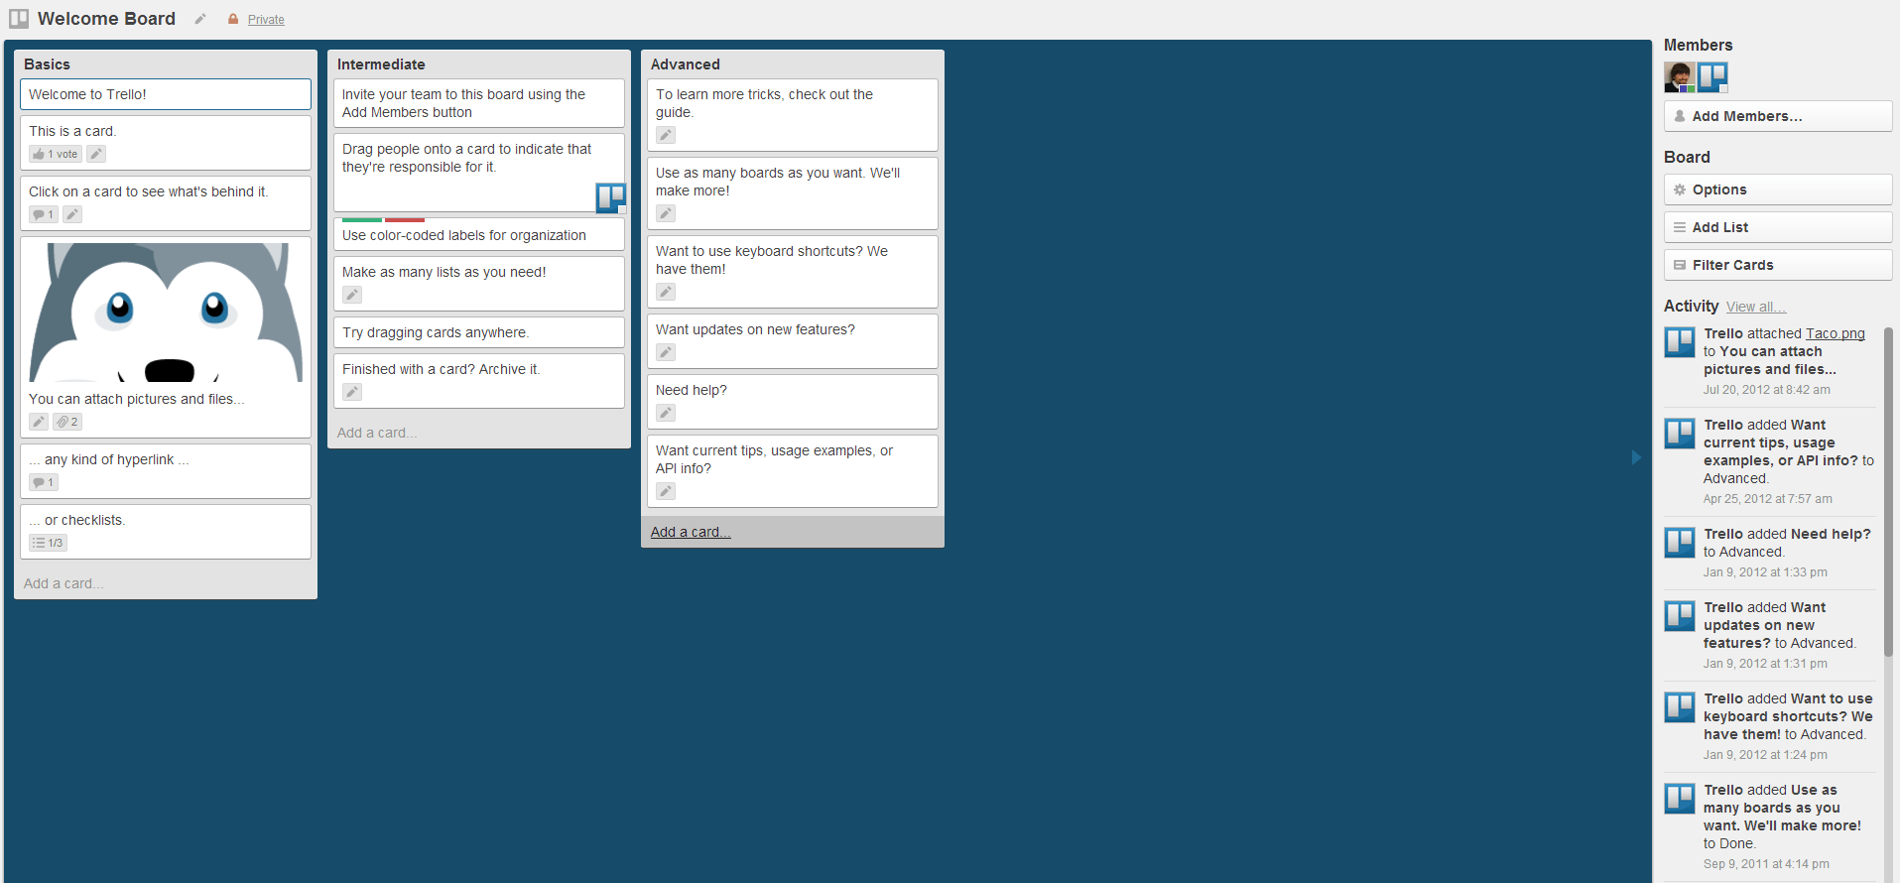This screenshot has width=1900, height=883.
Task: Click the 1 vote badge on This is a card
Action: 56,154
